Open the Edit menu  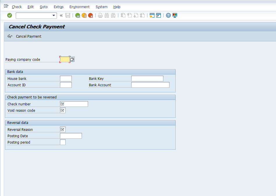(31, 7)
